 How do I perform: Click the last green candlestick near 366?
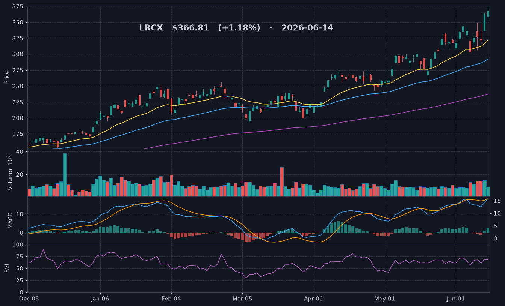point(488,14)
